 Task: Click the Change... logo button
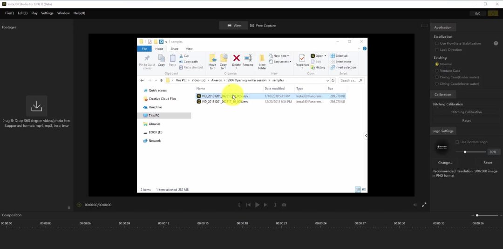[445, 163]
